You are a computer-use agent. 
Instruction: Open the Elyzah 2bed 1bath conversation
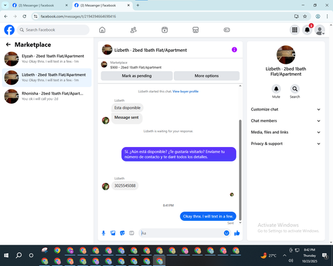(47, 59)
